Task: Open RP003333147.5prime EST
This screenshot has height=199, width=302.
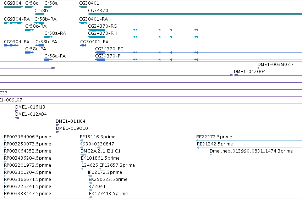Action: (5, 197)
